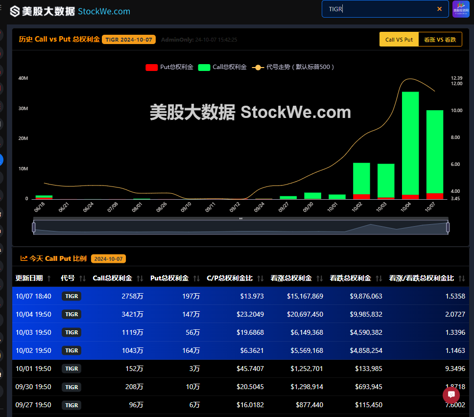
Task: Click the green Call bar for 10/04
Action: 410,143
